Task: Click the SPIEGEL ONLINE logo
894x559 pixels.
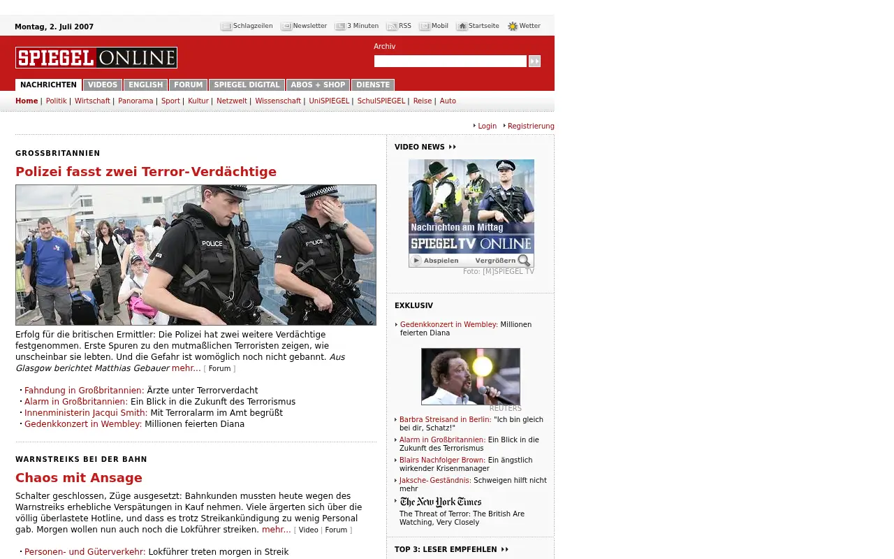Action: coord(96,57)
